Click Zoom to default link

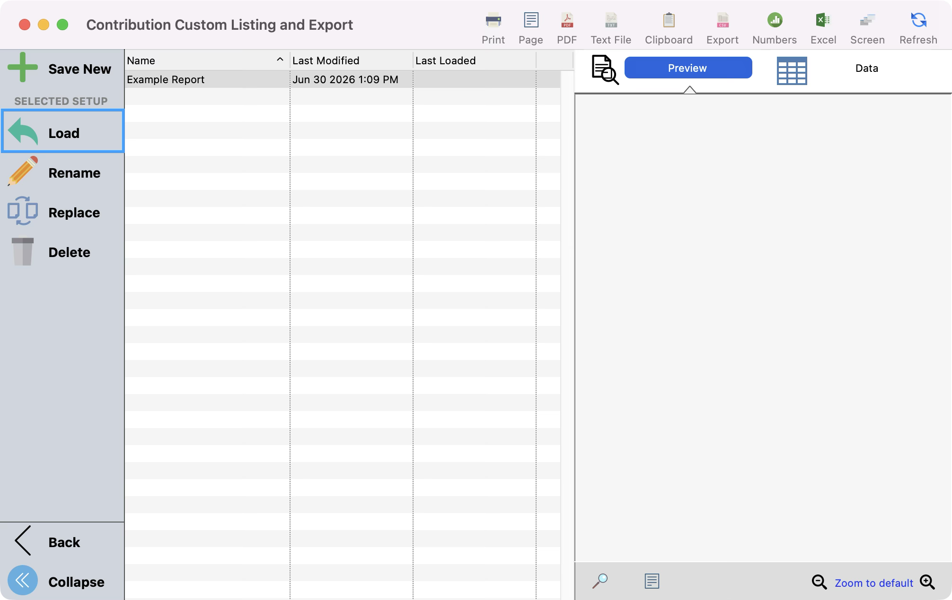coord(873,583)
